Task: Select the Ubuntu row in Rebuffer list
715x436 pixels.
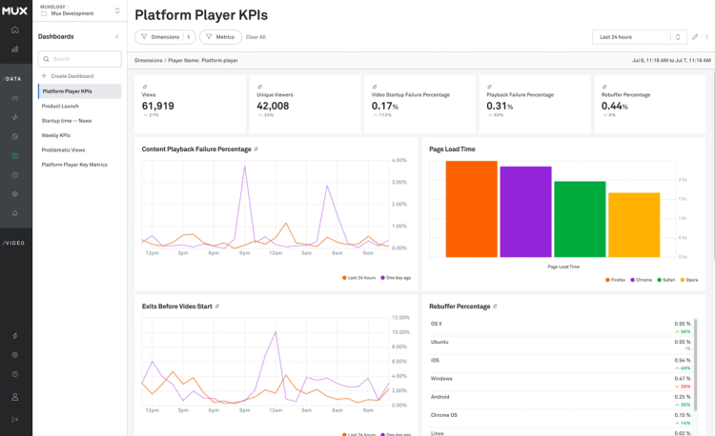Action: [x=561, y=346]
